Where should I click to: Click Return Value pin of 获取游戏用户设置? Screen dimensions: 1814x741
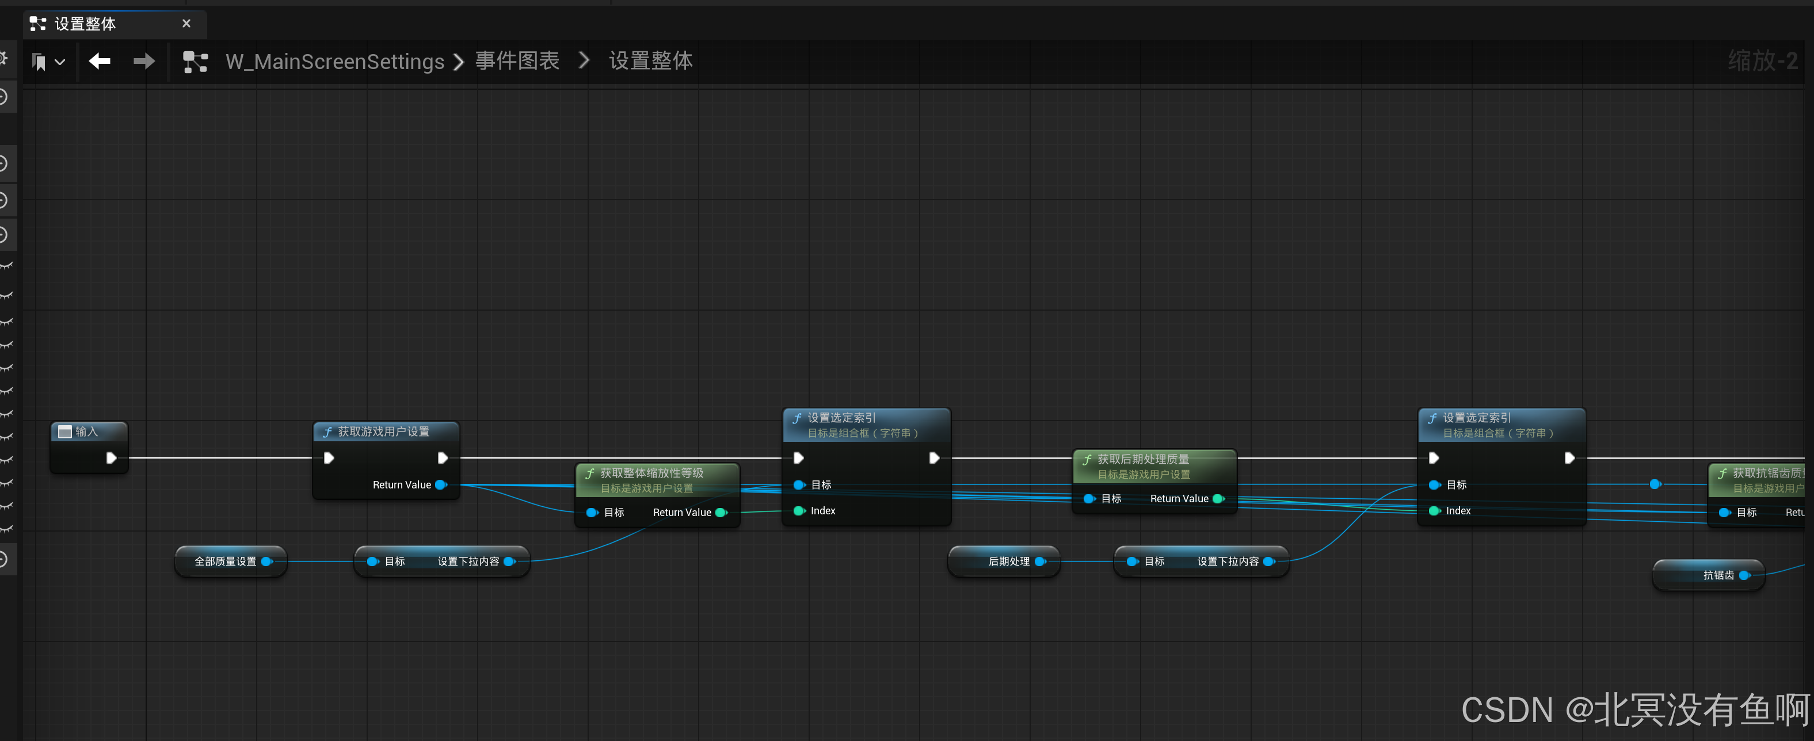click(441, 485)
